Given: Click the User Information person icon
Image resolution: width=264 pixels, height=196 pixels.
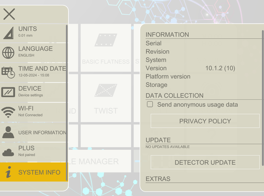Looking at the screenshot, I should coord(8,132).
